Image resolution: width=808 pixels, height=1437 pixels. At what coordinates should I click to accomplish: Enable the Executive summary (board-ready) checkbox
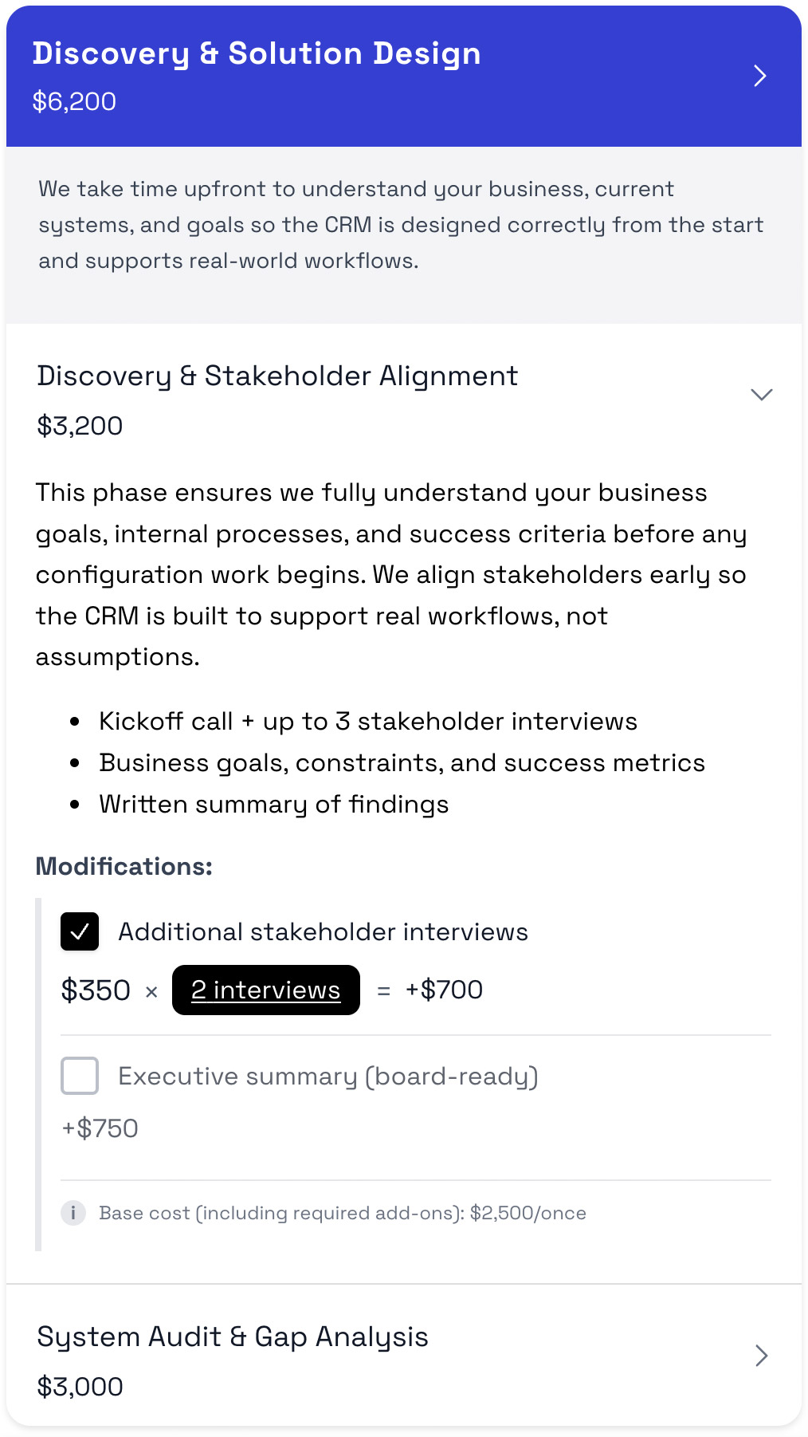80,1076
